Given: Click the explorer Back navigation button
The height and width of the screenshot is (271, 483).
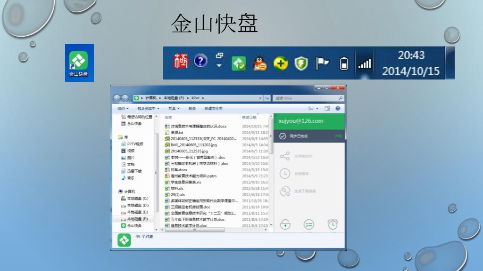Looking at the screenshot, I should (117, 98).
